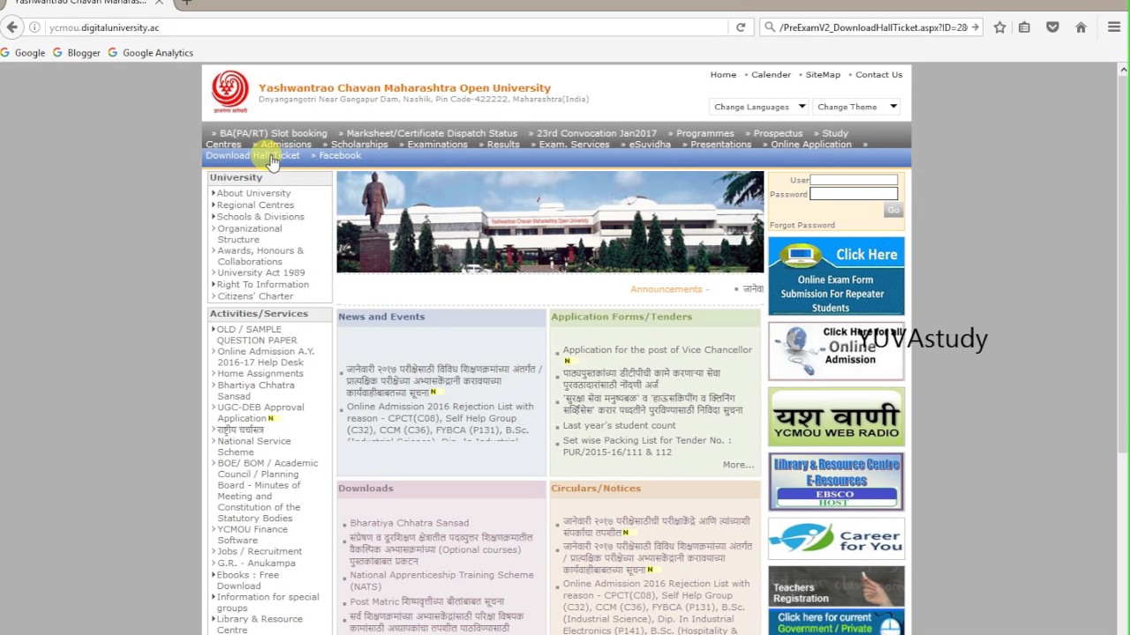Open Application for the post of Vice Chancellor
Screen dimensions: 1130x635
[x=658, y=350]
